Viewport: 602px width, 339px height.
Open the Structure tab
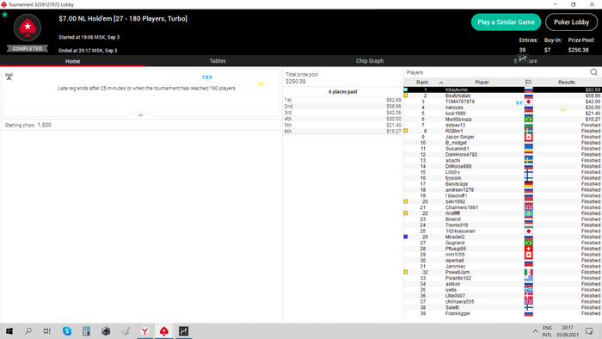[525, 61]
